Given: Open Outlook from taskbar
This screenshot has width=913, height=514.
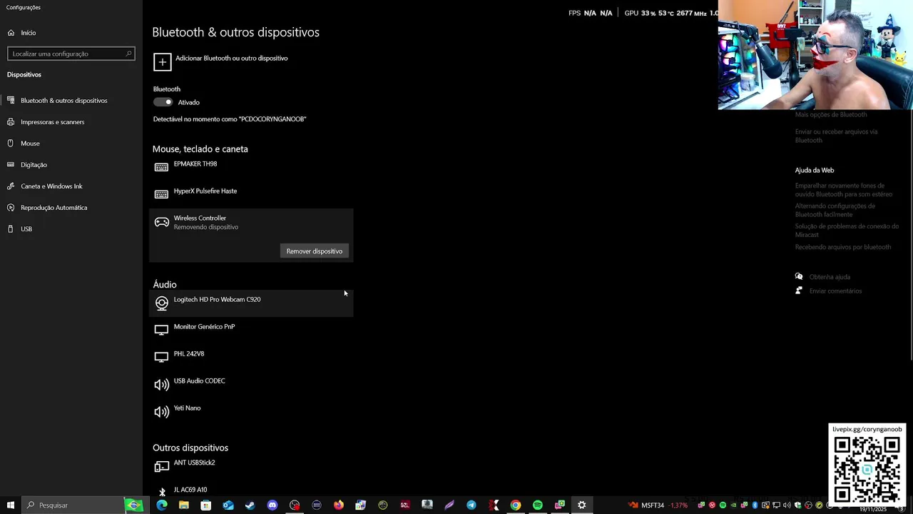Looking at the screenshot, I should point(228,505).
